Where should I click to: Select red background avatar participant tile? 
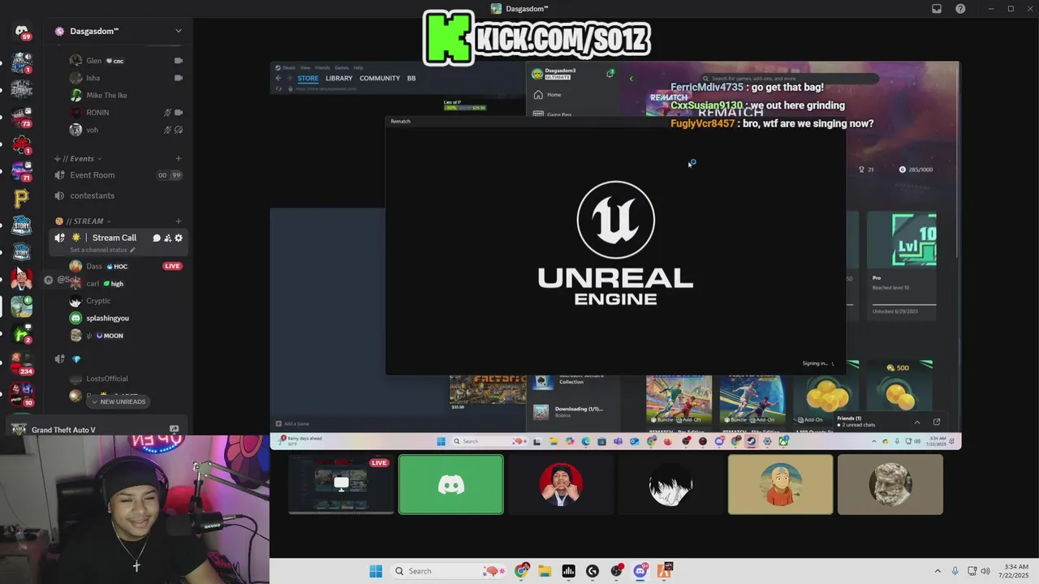click(561, 484)
